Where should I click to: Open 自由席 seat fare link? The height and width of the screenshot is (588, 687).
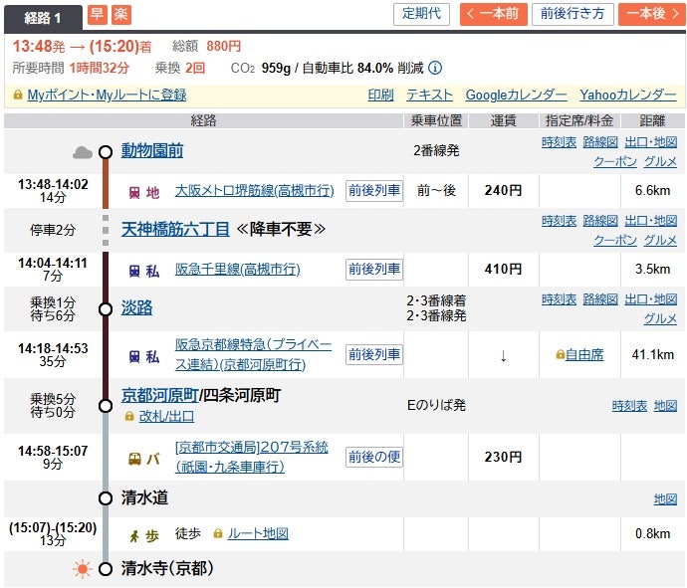(583, 354)
